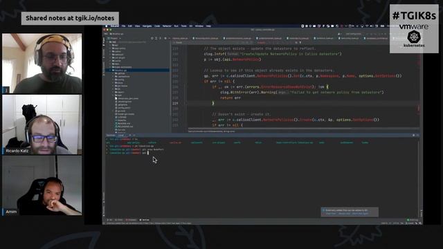Image resolution: width=443 pixels, height=249 pixels.
Task: Click the 'Doesn't exist - create it' comment
Action: 241,114
